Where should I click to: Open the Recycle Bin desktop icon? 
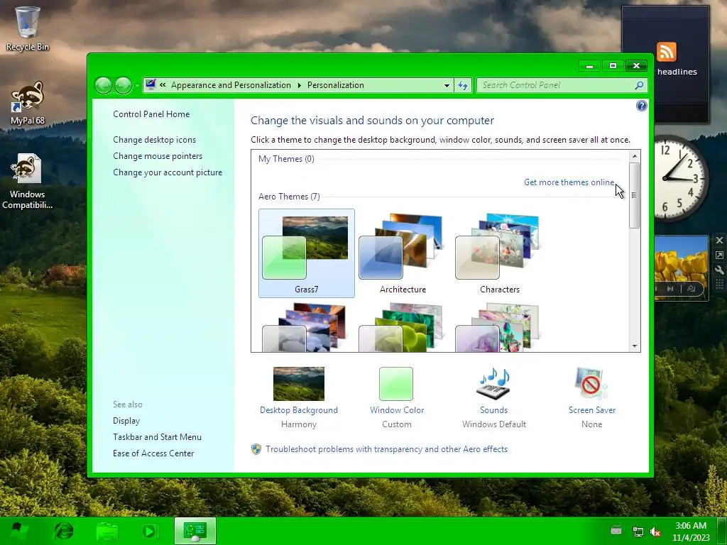pyautogui.click(x=28, y=28)
